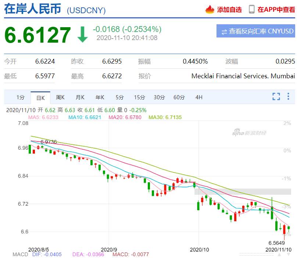Image resolution: width=297 pixels, height=258 pixels.
Task: Click the DIF: -0.0405 MACD value
Action: point(47,254)
